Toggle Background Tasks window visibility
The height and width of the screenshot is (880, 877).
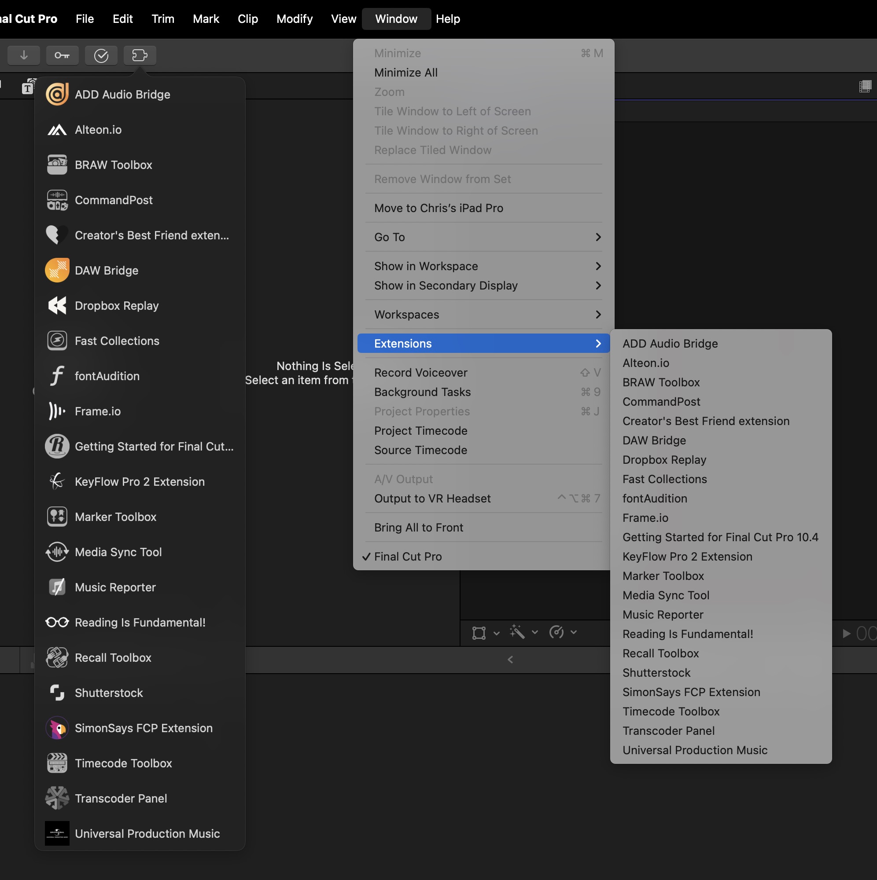[x=421, y=392]
